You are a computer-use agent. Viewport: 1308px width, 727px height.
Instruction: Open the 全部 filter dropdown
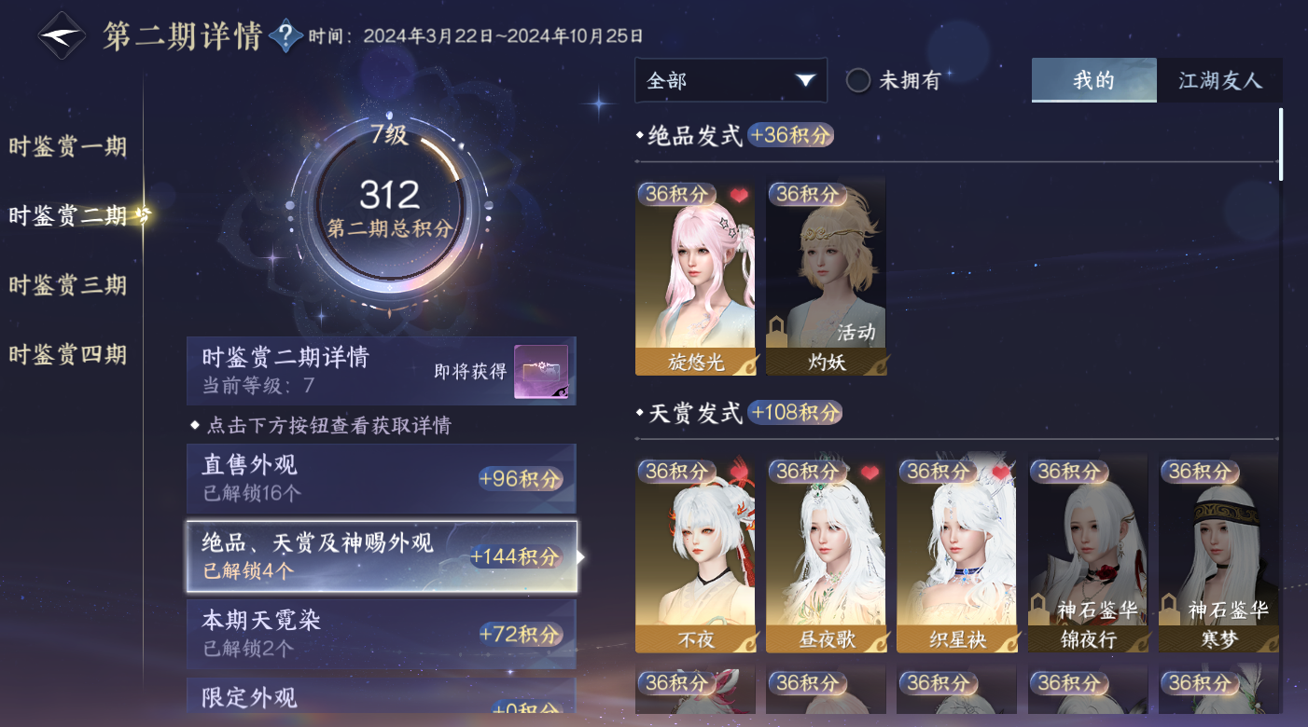(x=731, y=80)
